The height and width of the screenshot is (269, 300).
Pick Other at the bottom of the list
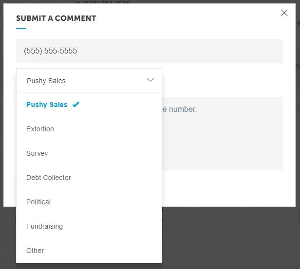point(35,251)
